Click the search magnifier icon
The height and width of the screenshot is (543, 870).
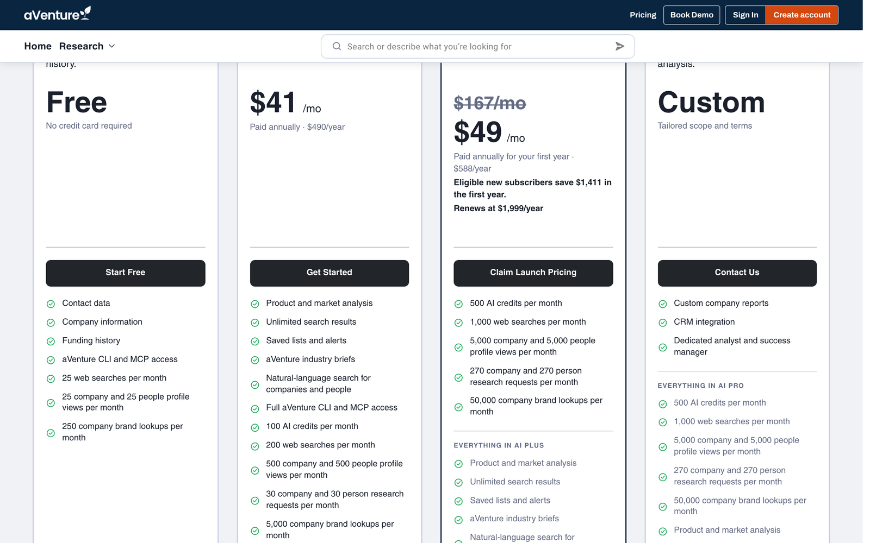pos(337,46)
